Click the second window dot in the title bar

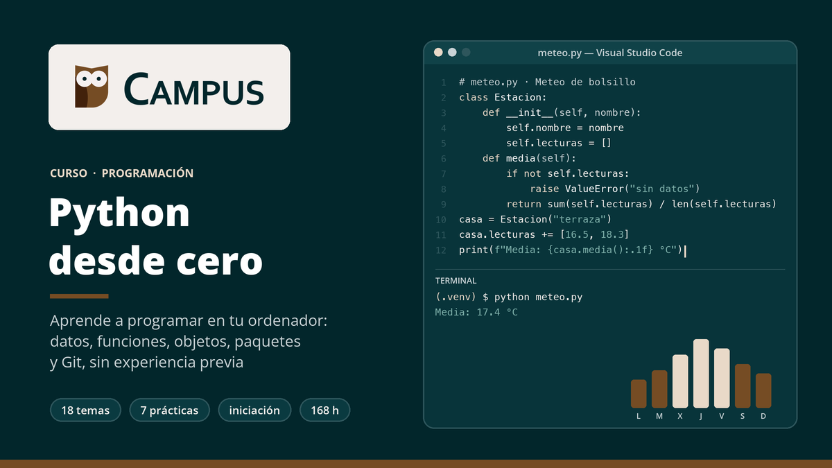pos(452,52)
